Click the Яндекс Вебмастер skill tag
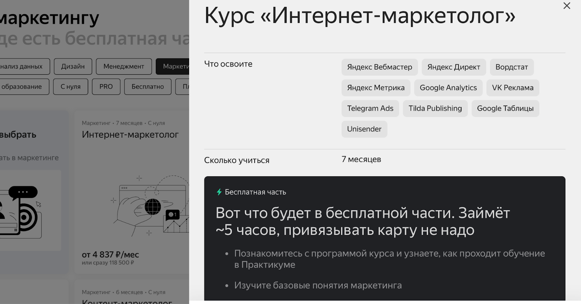Image resolution: width=581 pixels, height=304 pixels. tap(379, 67)
